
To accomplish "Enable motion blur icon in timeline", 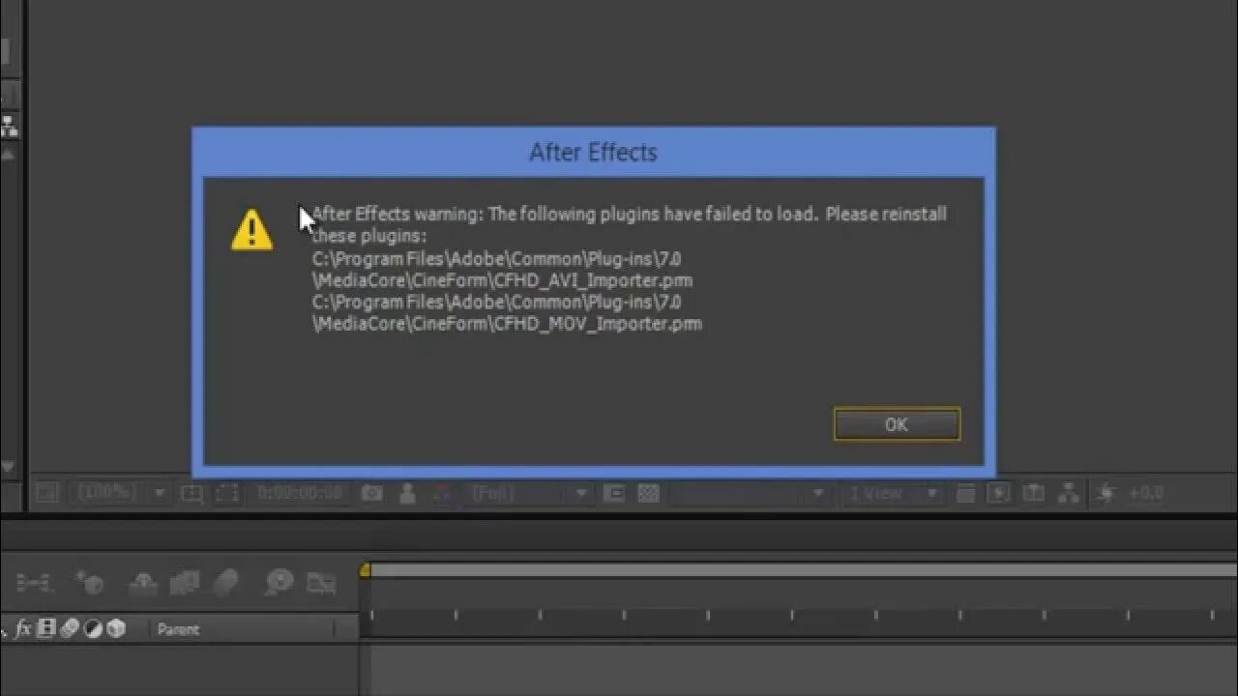I will (x=225, y=582).
